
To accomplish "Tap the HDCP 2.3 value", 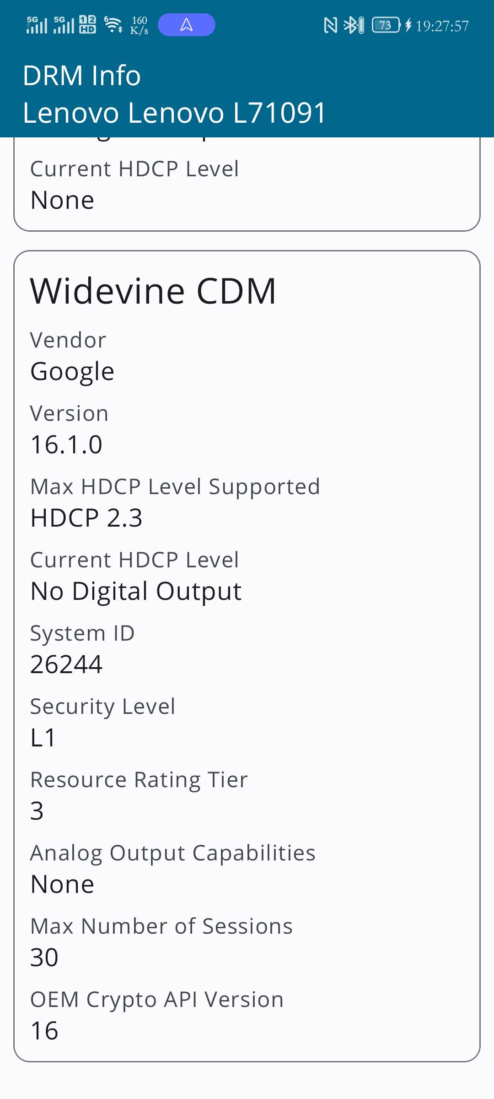I will tap(86, 518).
